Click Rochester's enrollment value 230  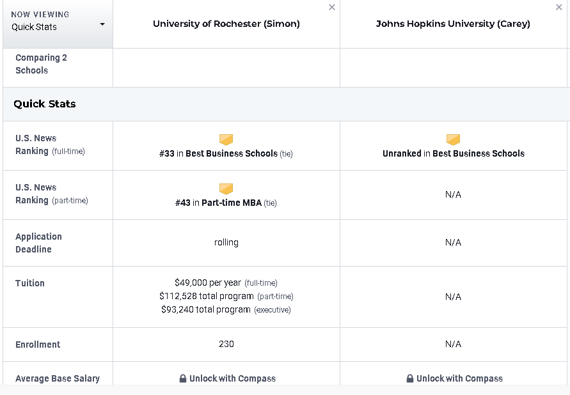pos(226,345)
